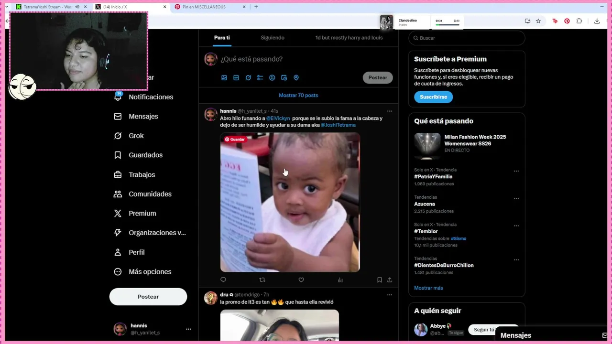
Task: Reply to hannis's thread post
Action: (223, 280)
